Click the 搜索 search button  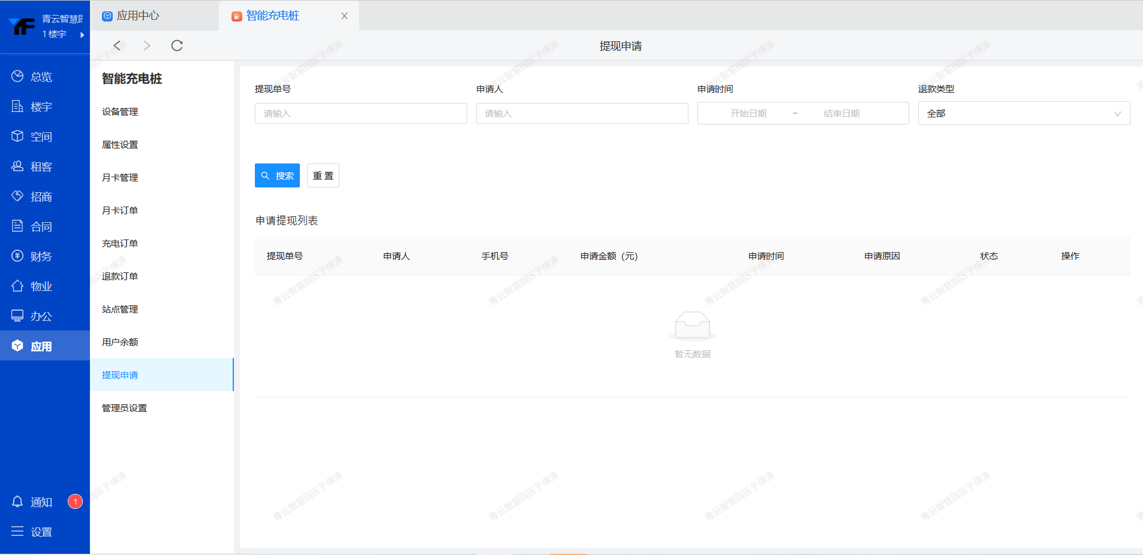pyautogui.click(x=277, y=175)
